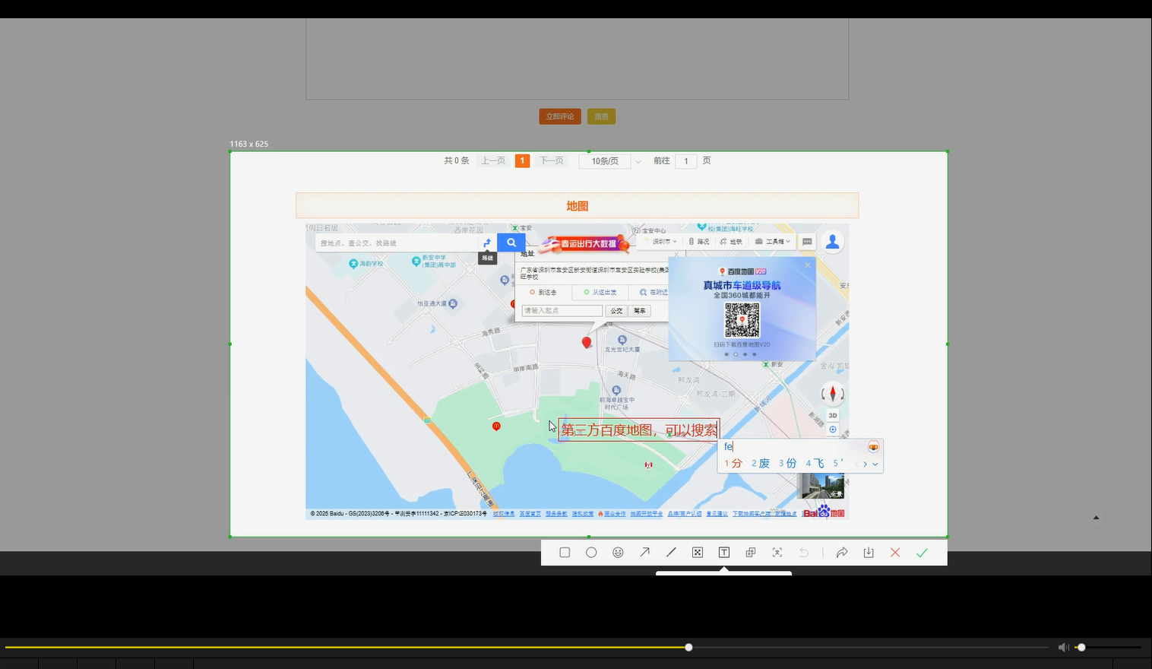
Task: Click the blue map search button
Action: 511,243
